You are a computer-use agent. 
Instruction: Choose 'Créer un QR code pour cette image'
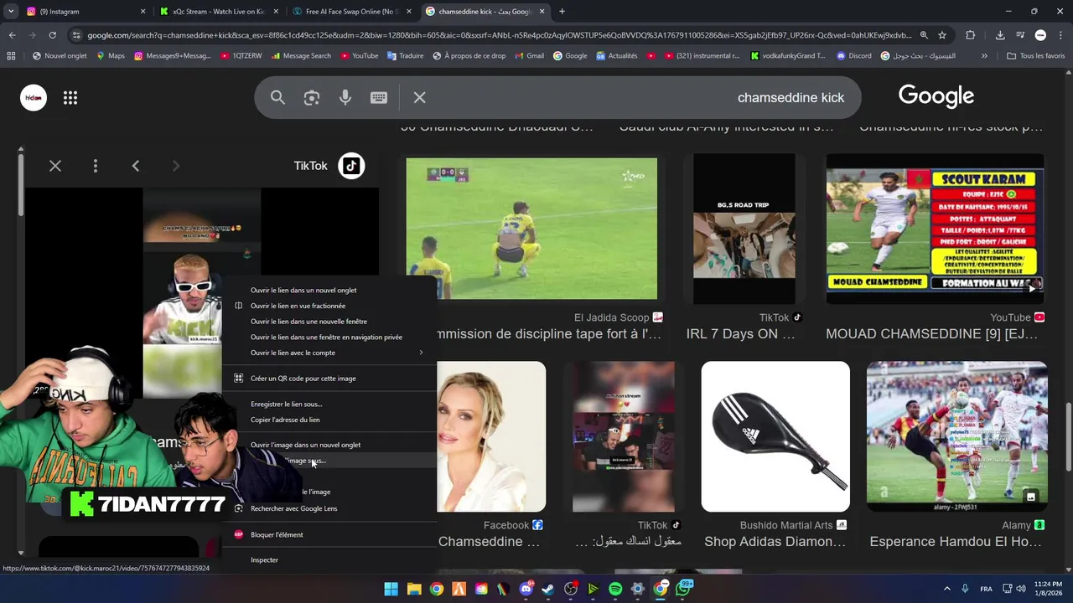pyautogui.click(x=329, y=379)
